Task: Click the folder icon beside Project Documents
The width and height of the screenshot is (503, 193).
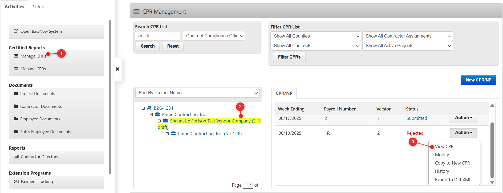Action: pos(16,93)
